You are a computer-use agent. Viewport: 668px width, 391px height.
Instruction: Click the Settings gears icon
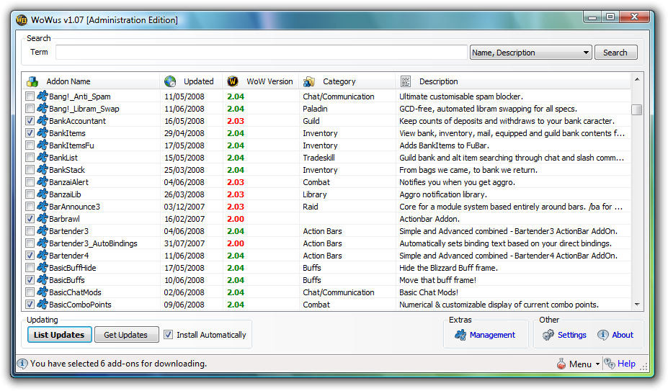click(548, 335)
